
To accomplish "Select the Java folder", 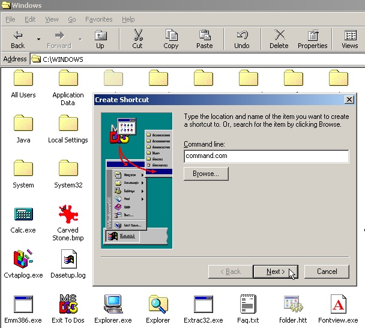I will click(x=23, y=129).
